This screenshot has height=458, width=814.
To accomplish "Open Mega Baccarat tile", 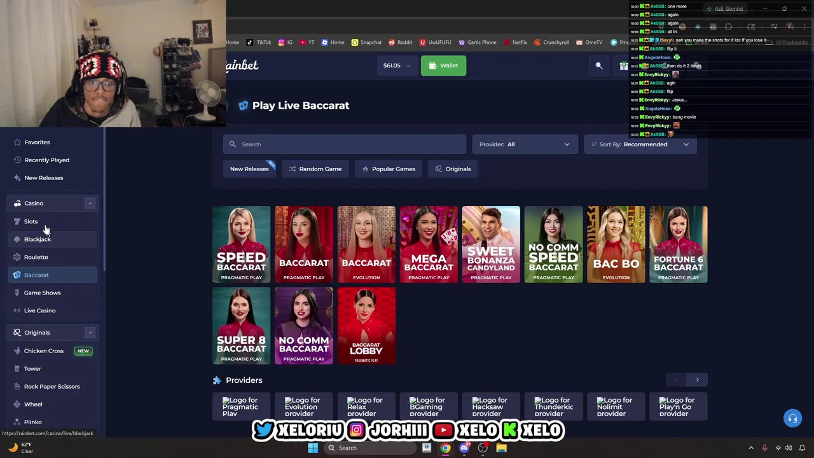I will click(429, 244).
